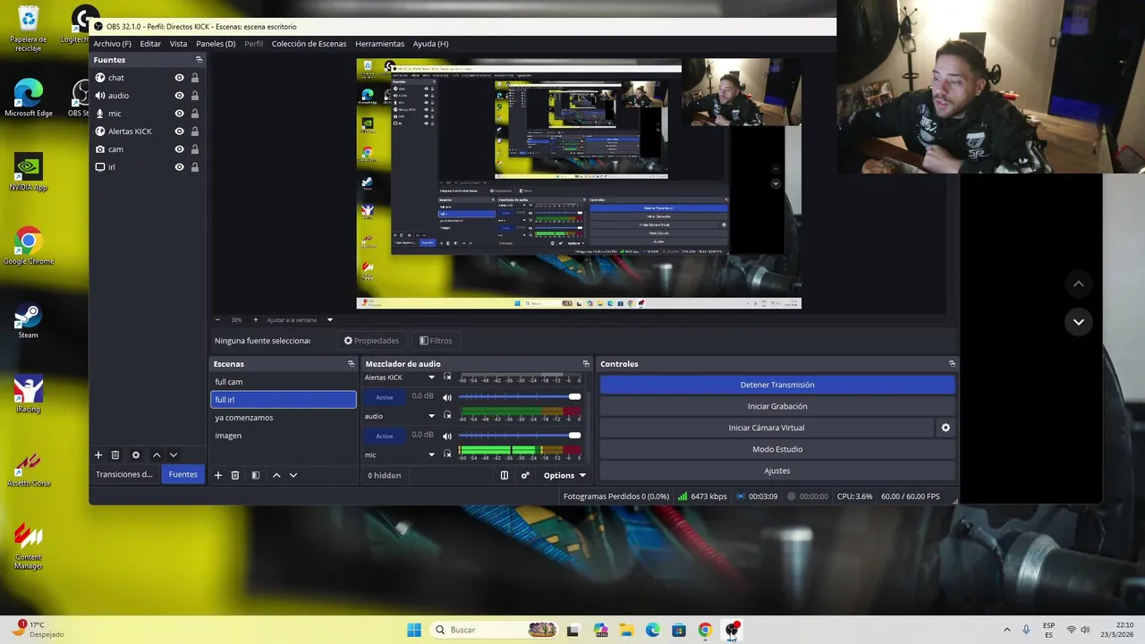The height and width of the screenshot is (644, 1145).
Task: Switch to Transiciones tab
Action: click(x=124, y=474)
